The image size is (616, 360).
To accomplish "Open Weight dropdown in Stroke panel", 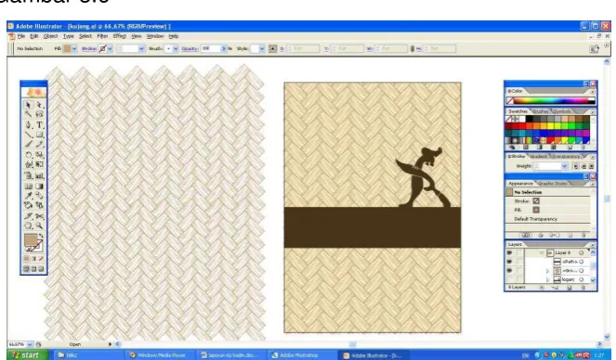I will click(565, 166).
